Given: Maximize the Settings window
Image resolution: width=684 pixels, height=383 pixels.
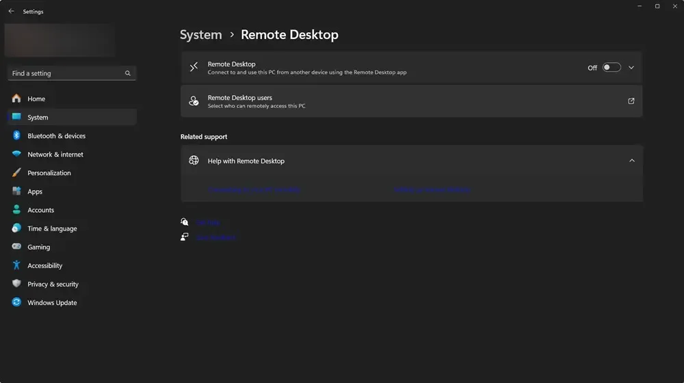Looking at the screenshot, I should (x=657, y=6).
